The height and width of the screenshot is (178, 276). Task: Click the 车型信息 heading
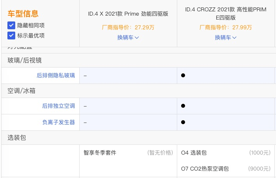click(x=23, y=14)
